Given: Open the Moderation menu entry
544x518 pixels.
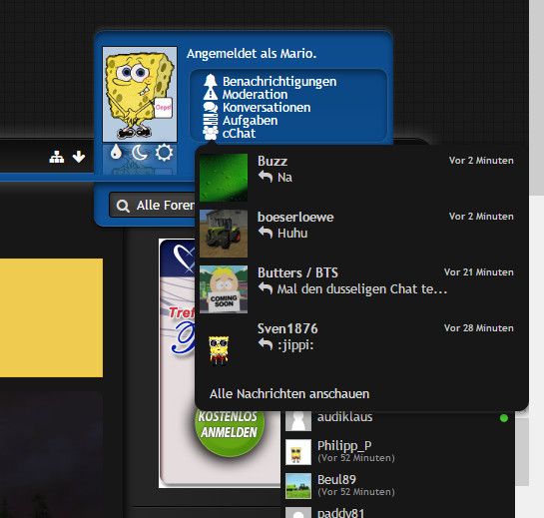Looking at the screenshot, I should [255, 94].
